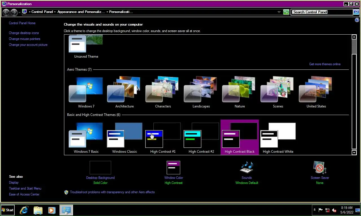Select the High Contrast White theme
The height and width of the screenshot is (216, 361).
278,138
